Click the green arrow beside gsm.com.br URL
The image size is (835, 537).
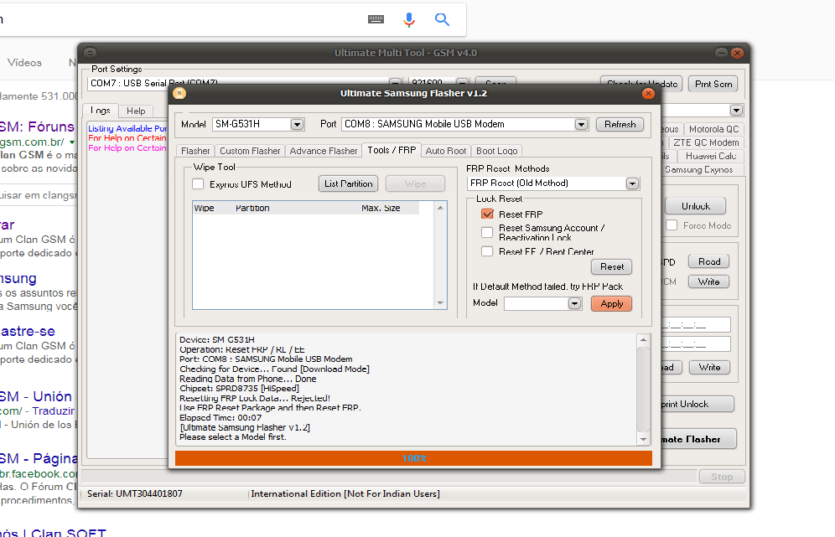click(72, 142)
